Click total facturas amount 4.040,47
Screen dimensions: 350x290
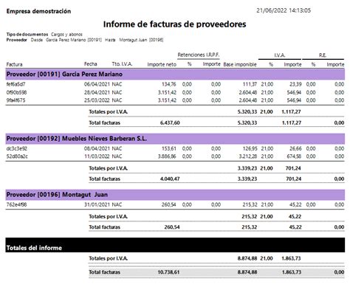(170, 179)
